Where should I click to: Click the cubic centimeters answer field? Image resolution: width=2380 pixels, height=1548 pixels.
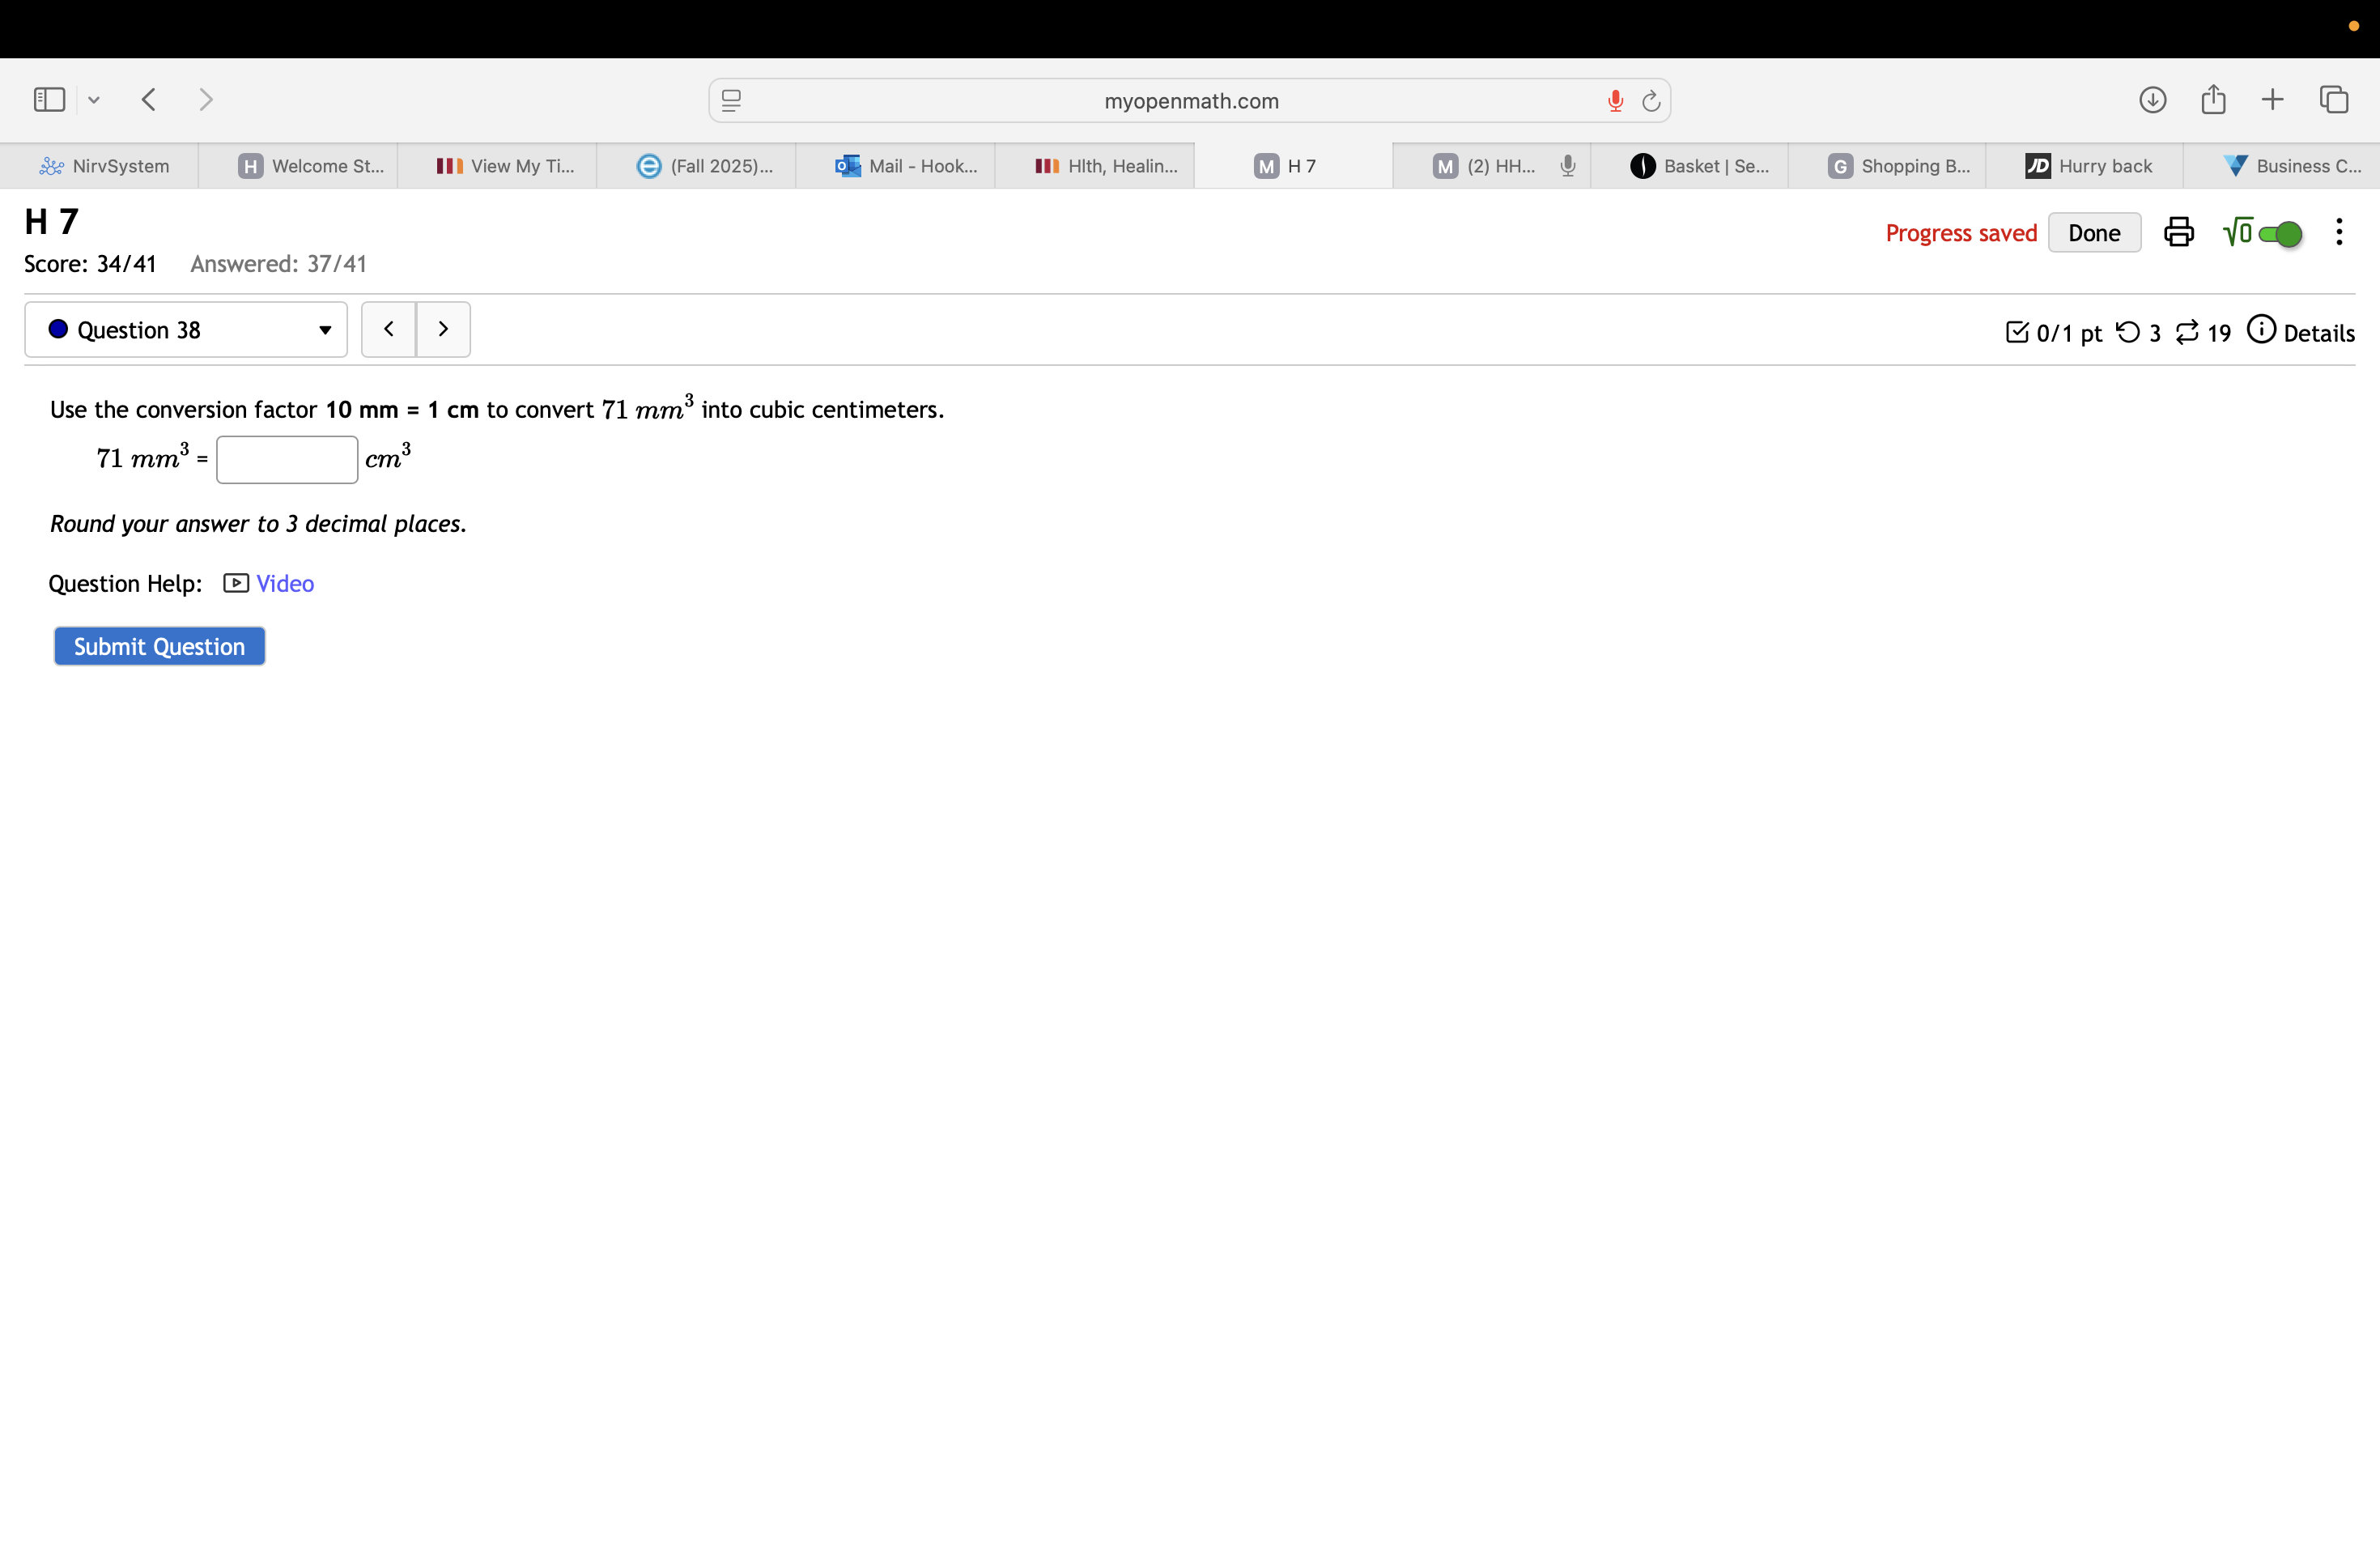pos(287,460)
